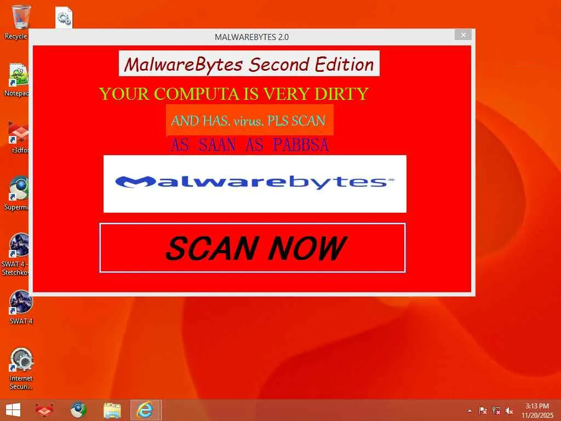This screenshot has height=421, width=561.
Task: Open Supermium from the taskbar
Action: click(78, 410)
